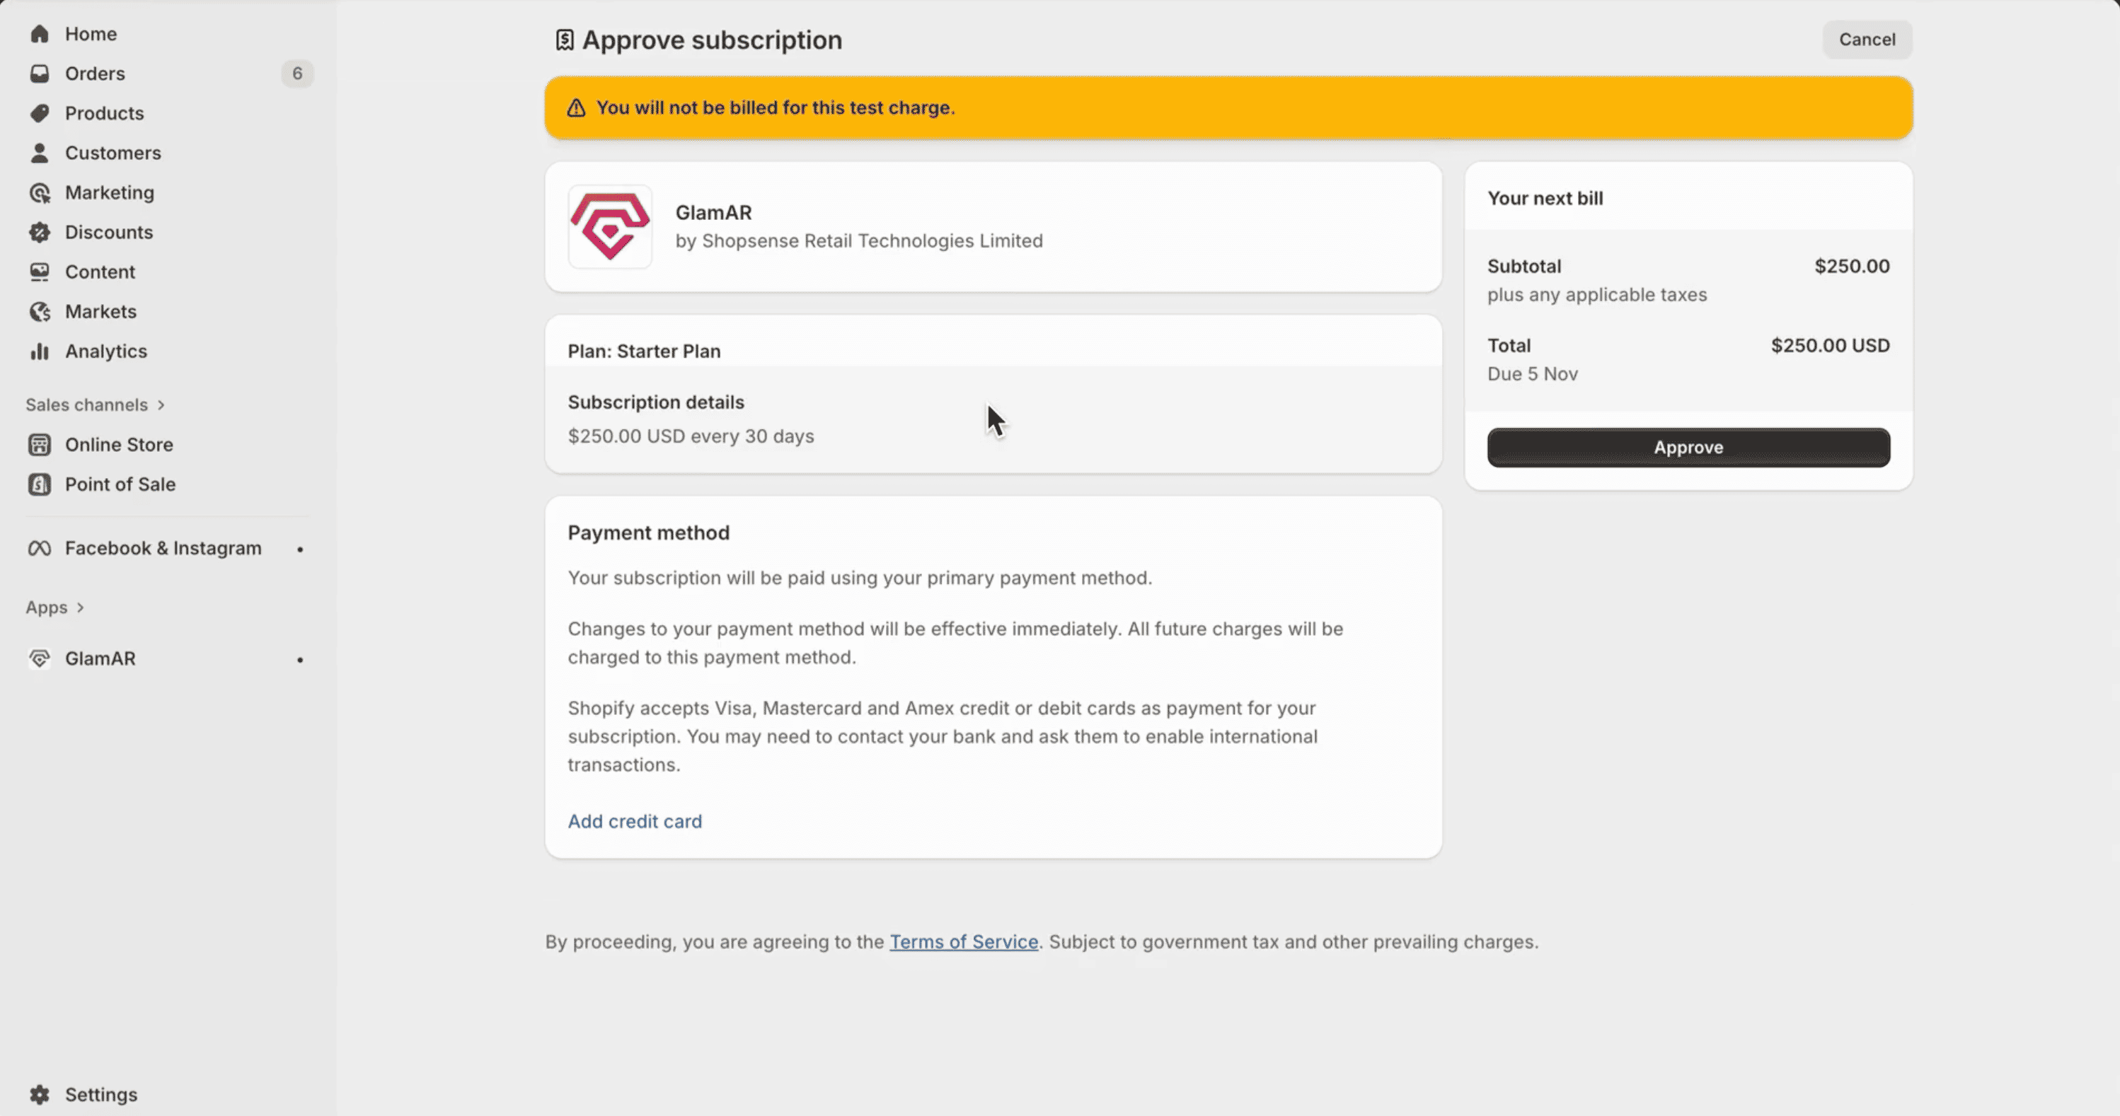The width and height of the screenshot is (2120, 1116).
Task: Open Facebook & Instagram channel
Action: click(x=163, y=547)
